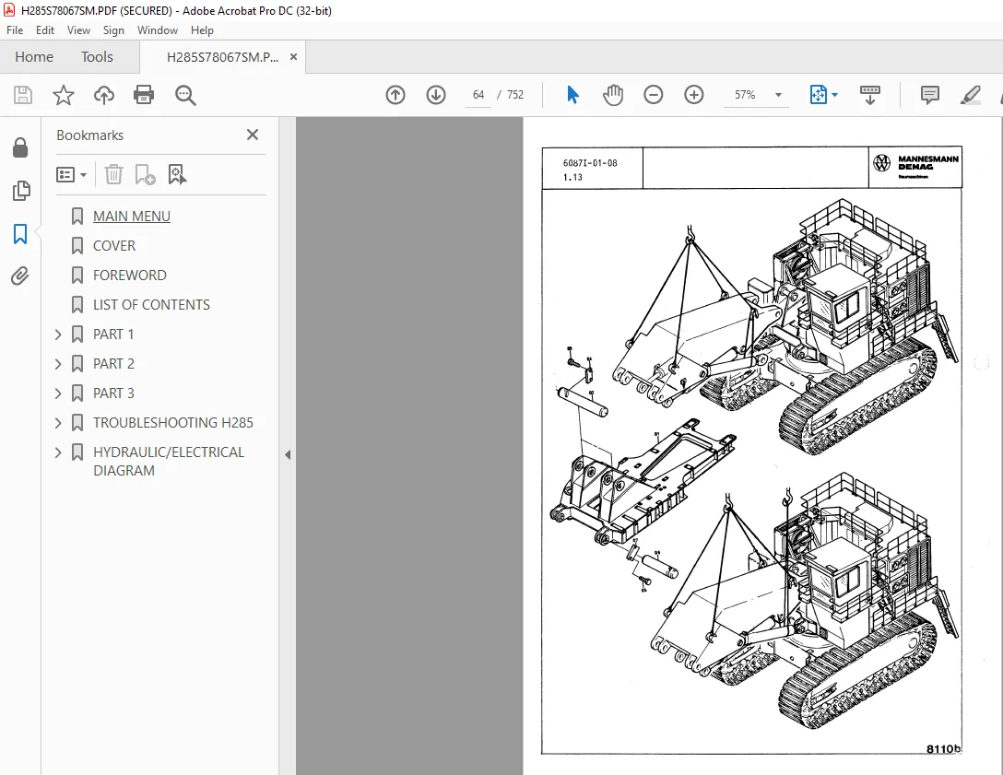Upload file to cloud icon
The height and width of the screenshot is (775, 1003).
(103, 95)
